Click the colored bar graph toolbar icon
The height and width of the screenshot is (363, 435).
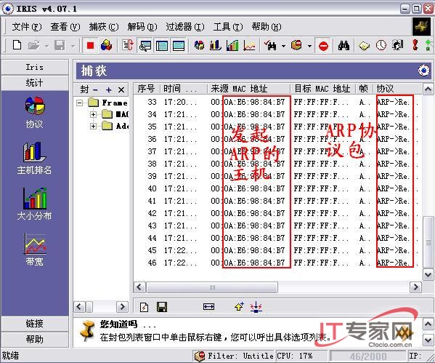(232, 45)
